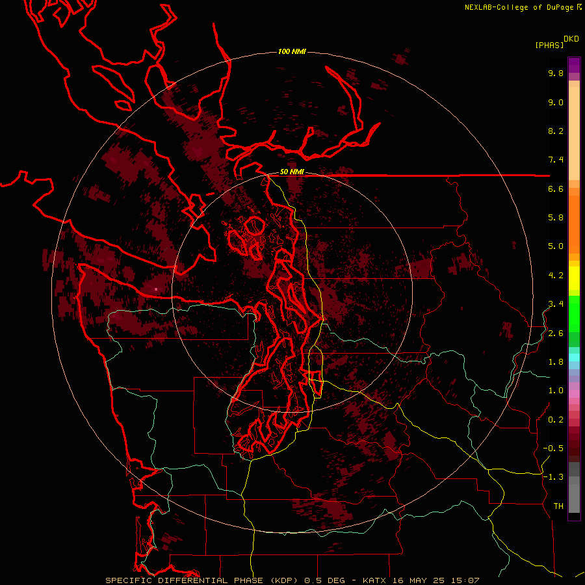Click the purple top segment of the colorbar
585x585 pixels.
pyautogui.click(x=574, y=65)
